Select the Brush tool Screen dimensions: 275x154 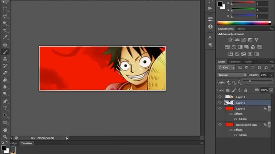[5, 52]
